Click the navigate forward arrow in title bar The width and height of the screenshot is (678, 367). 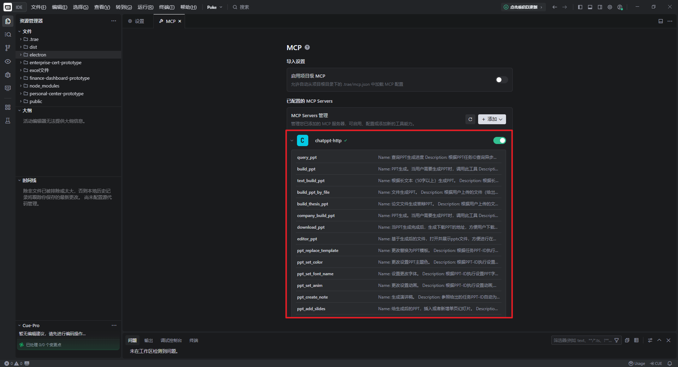click(x=565, y=7)
